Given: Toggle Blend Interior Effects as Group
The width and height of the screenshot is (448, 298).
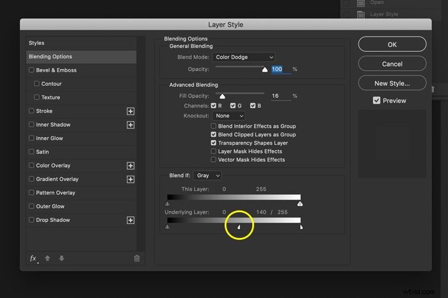Looking at the screenshot, I should pos(213,126).
